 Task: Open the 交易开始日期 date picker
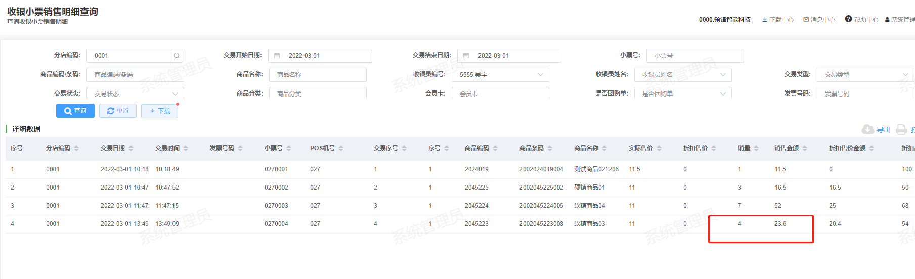point(320,56)
